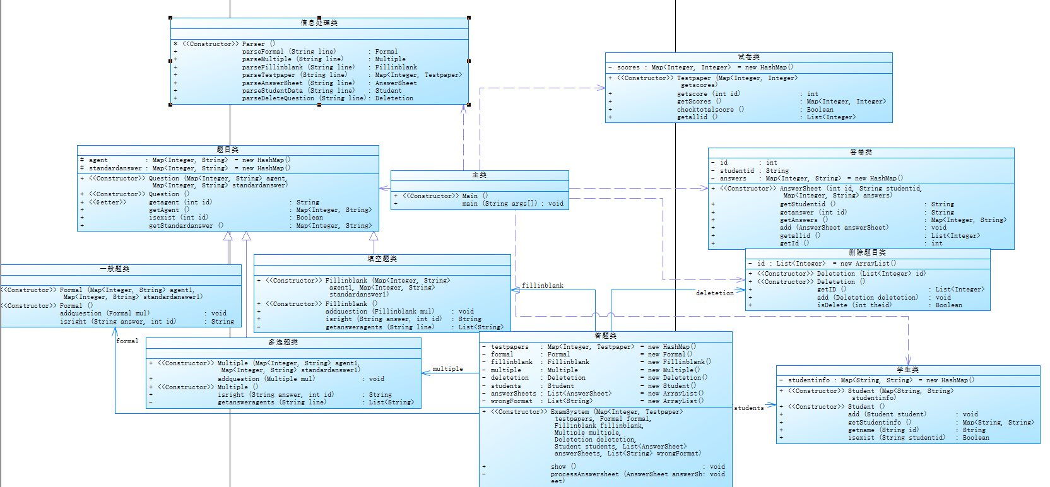This screenshot has height=487, width=1050.
Task: Click the bottom-left selection handle of 信息处理类
Action: click(x=170, y=105)
